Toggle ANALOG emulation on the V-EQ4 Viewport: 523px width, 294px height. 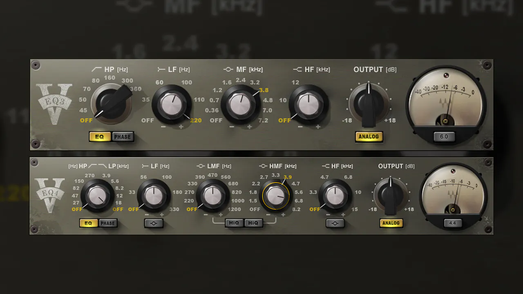pos(391,223)
